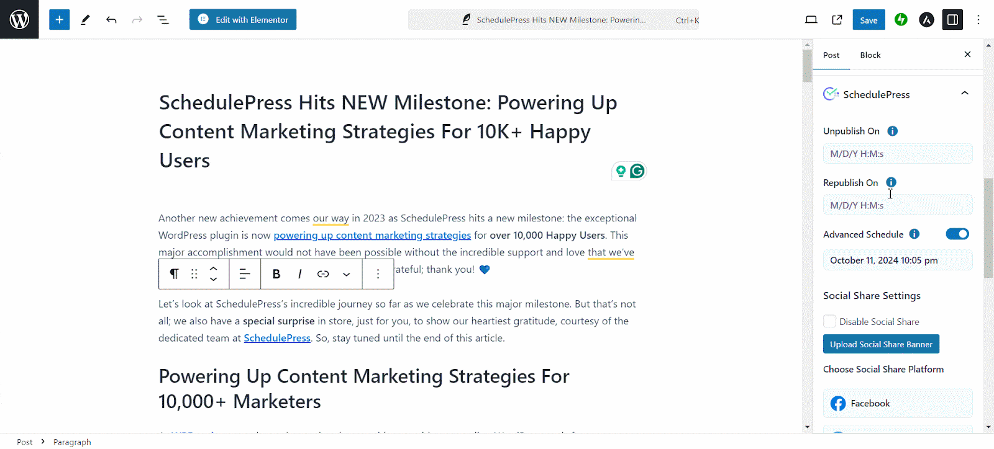The width and height of the screenshot is (994, 449).
Task: View post in new tab
Action: (x=837, y=20)
